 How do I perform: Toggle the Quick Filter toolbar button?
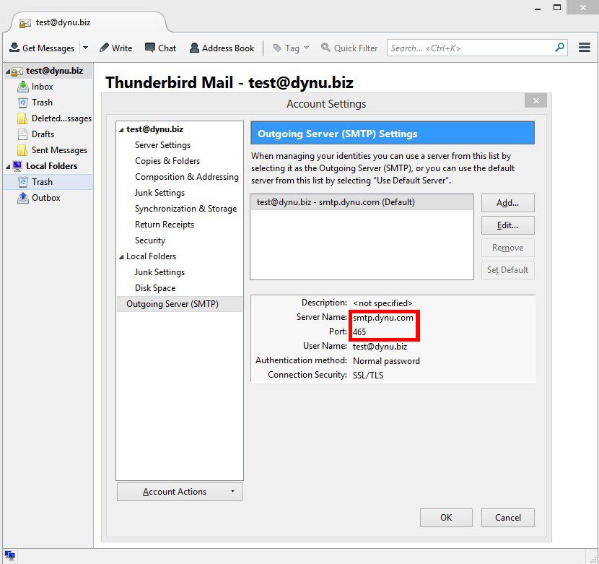(x=349, y=48)
